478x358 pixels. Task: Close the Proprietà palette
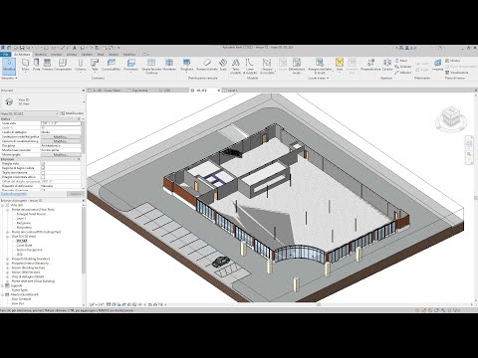click(x=84, y=90)
